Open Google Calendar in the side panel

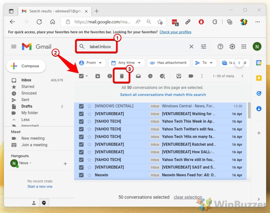tap(259, 63)
